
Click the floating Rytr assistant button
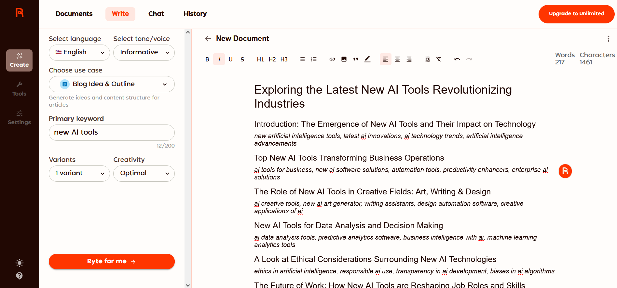[x=565, y=171]
